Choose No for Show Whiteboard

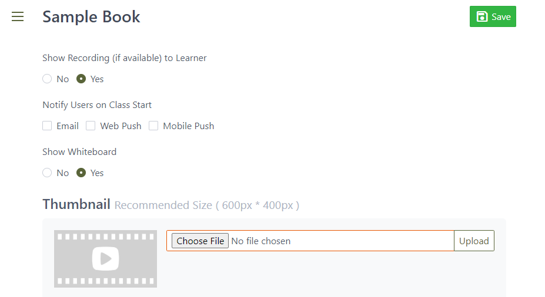click(48, 173)
